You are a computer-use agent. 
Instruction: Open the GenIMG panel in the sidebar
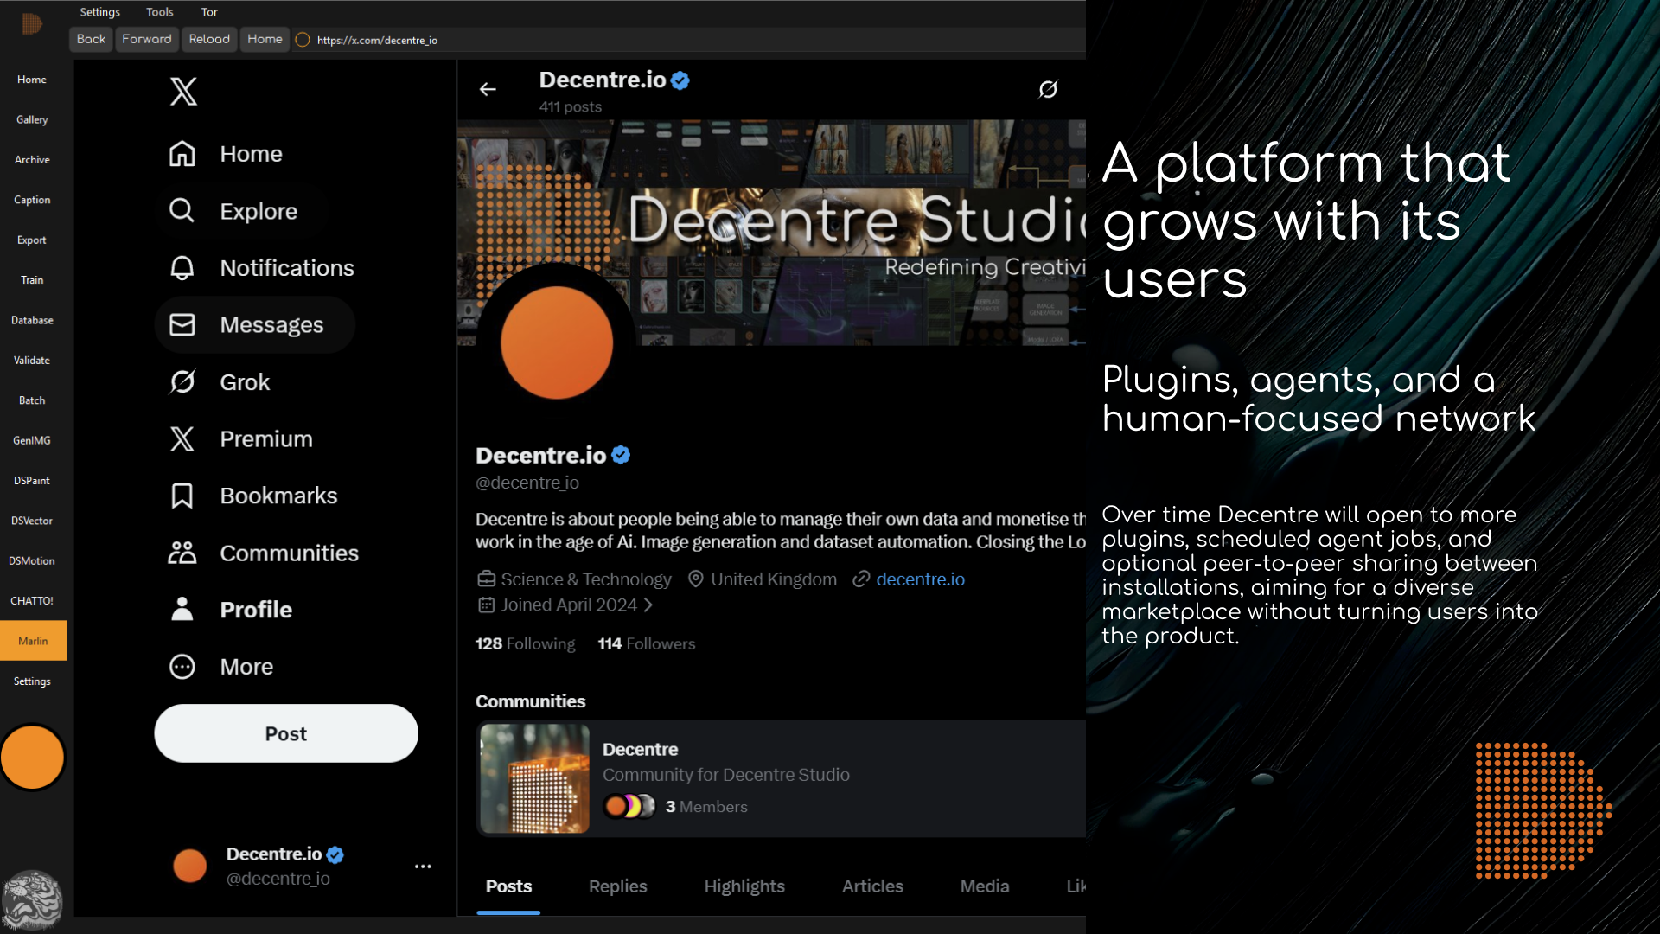pos(32,440)
